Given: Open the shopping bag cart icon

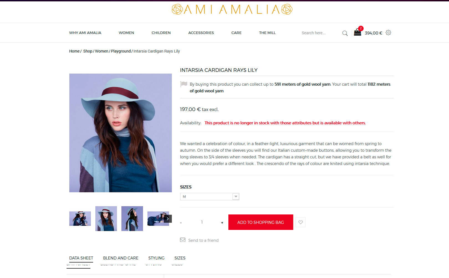Looking at the screenshot, I should pos(358,32).
